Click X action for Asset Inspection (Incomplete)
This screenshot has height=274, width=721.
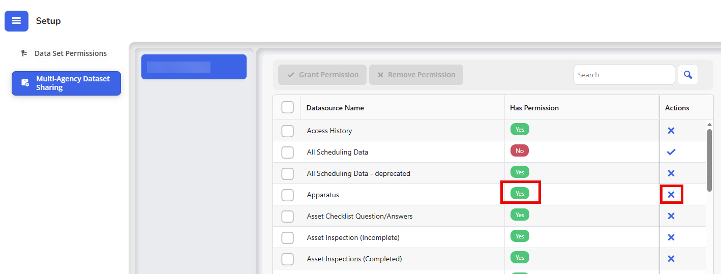point(671,237)
